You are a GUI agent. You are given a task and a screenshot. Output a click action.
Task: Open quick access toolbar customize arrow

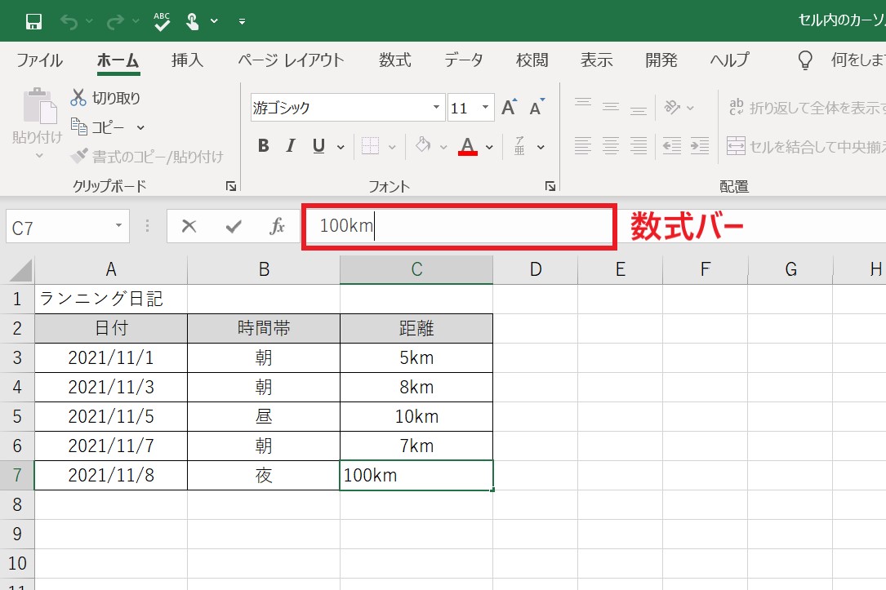pos(242,21)
